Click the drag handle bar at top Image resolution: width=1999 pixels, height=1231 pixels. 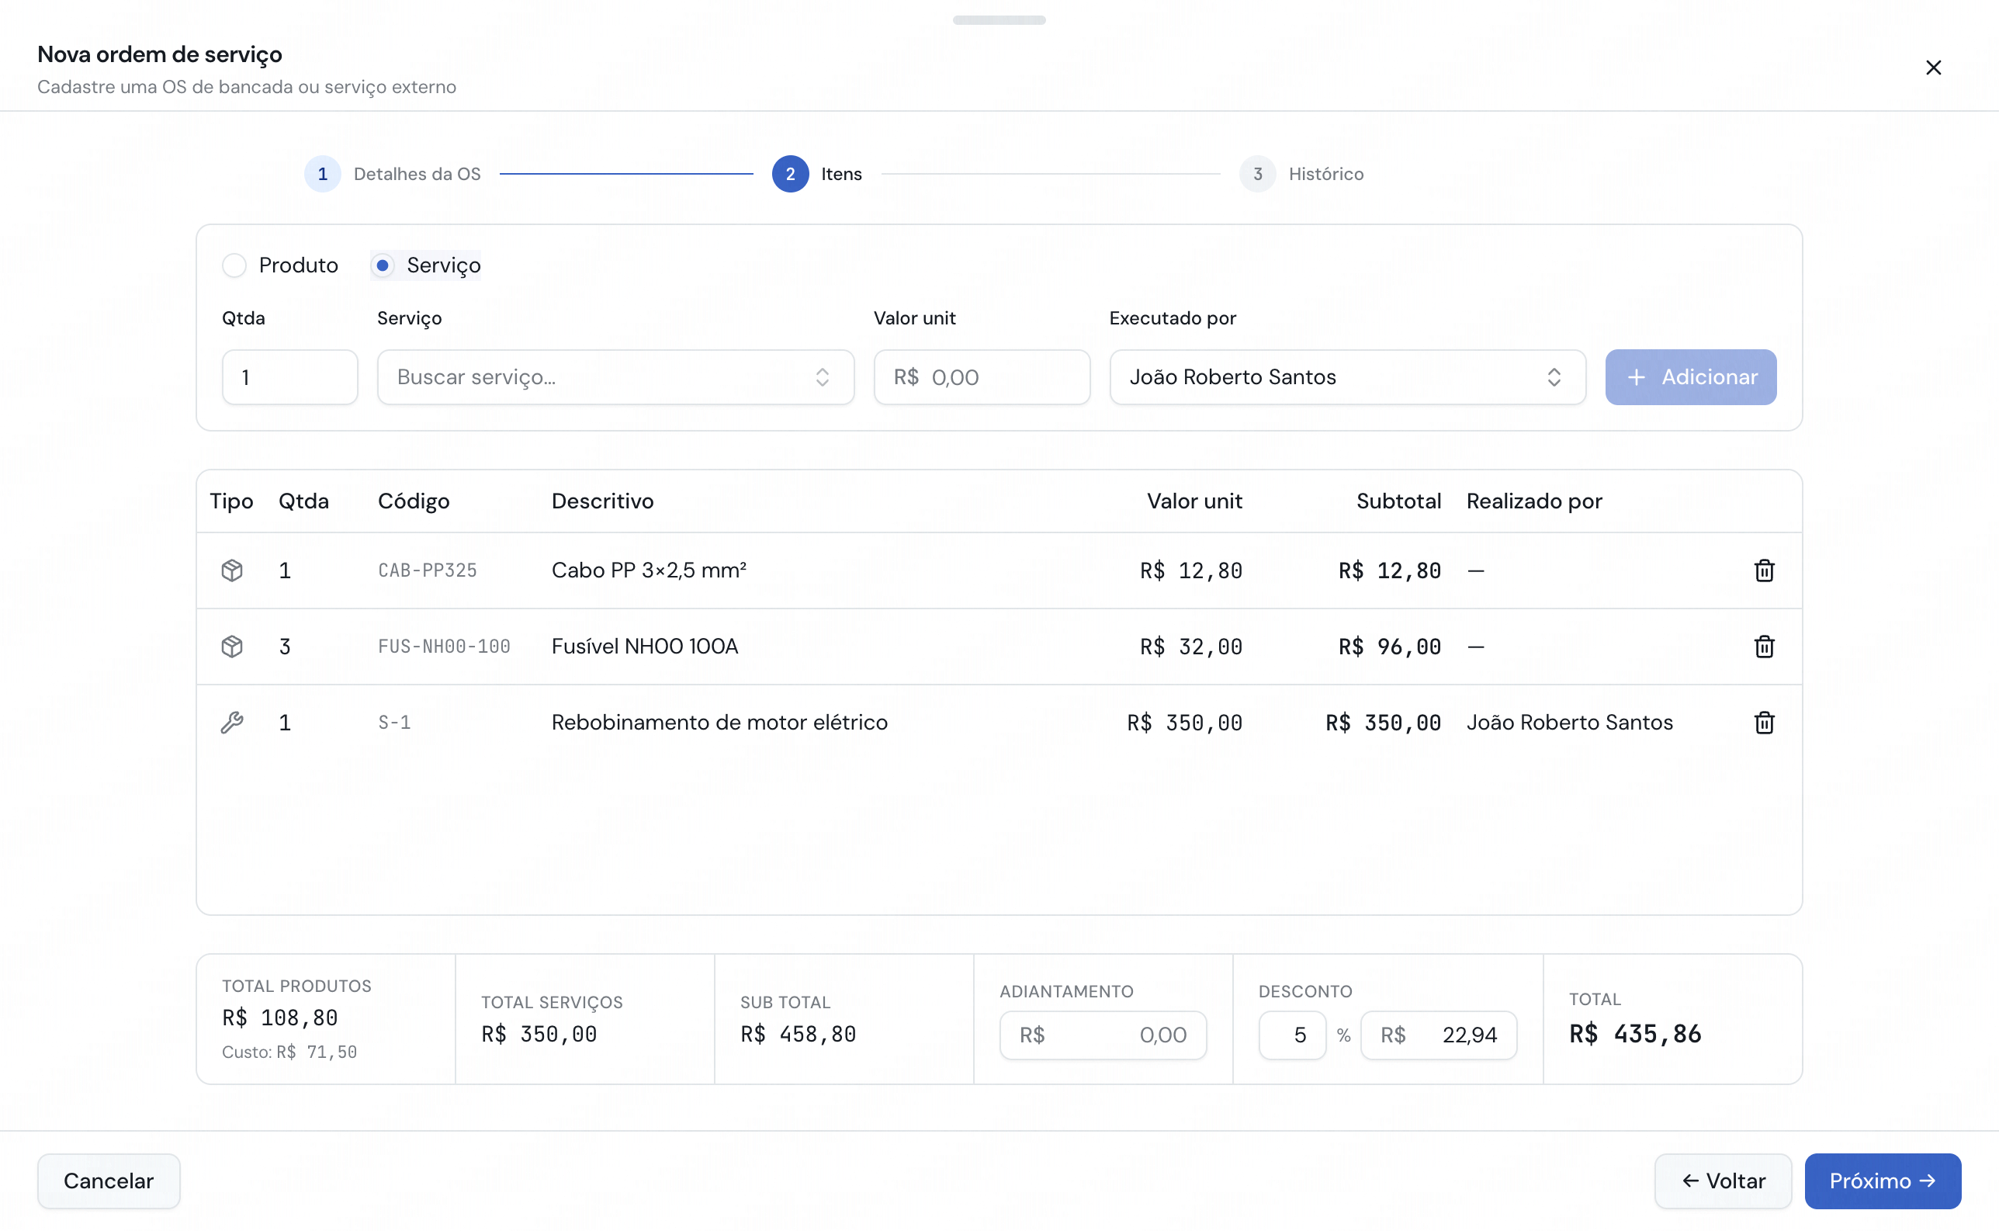999,19
